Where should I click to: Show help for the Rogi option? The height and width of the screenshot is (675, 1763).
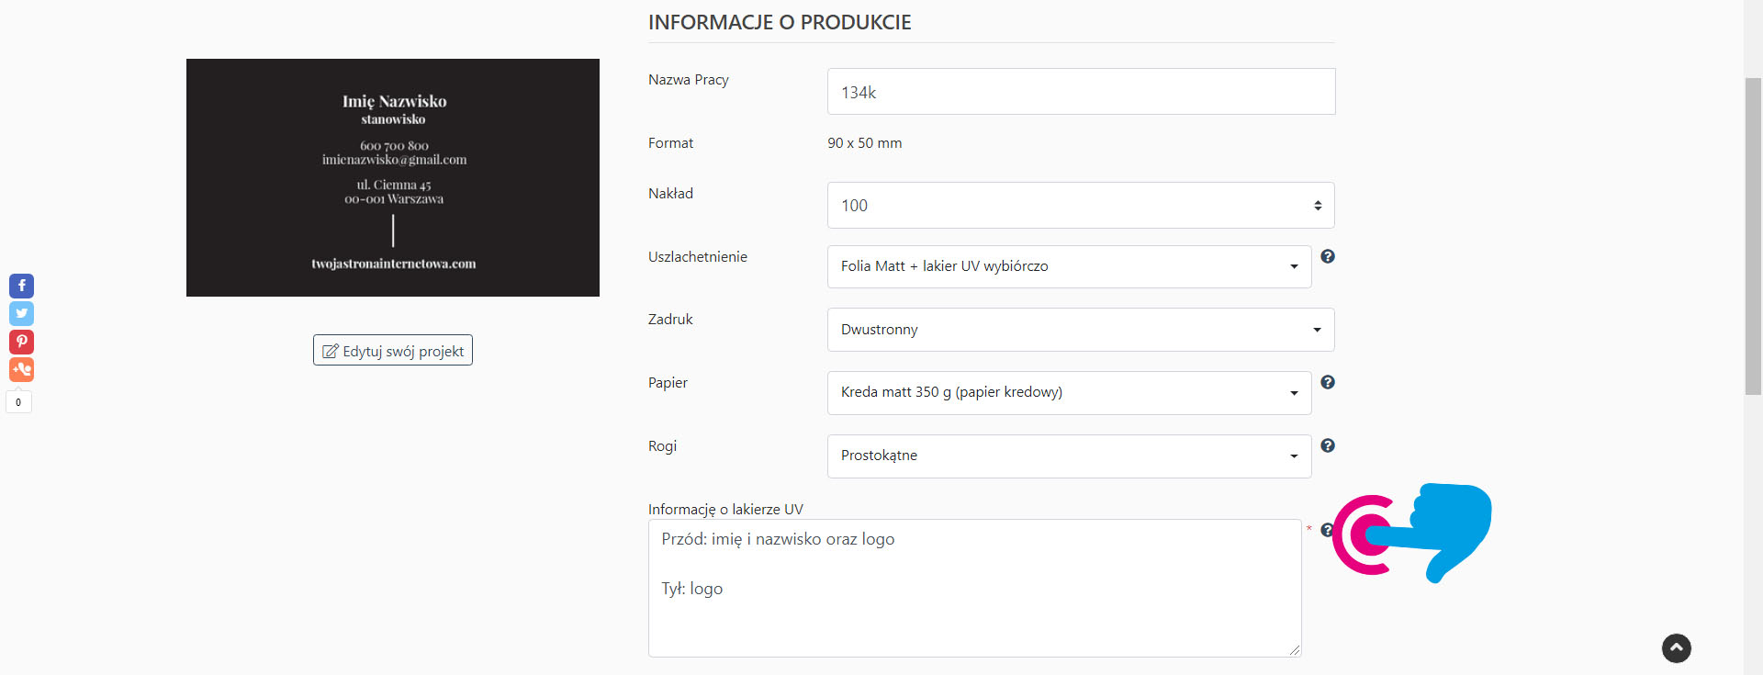(1327, 445)
